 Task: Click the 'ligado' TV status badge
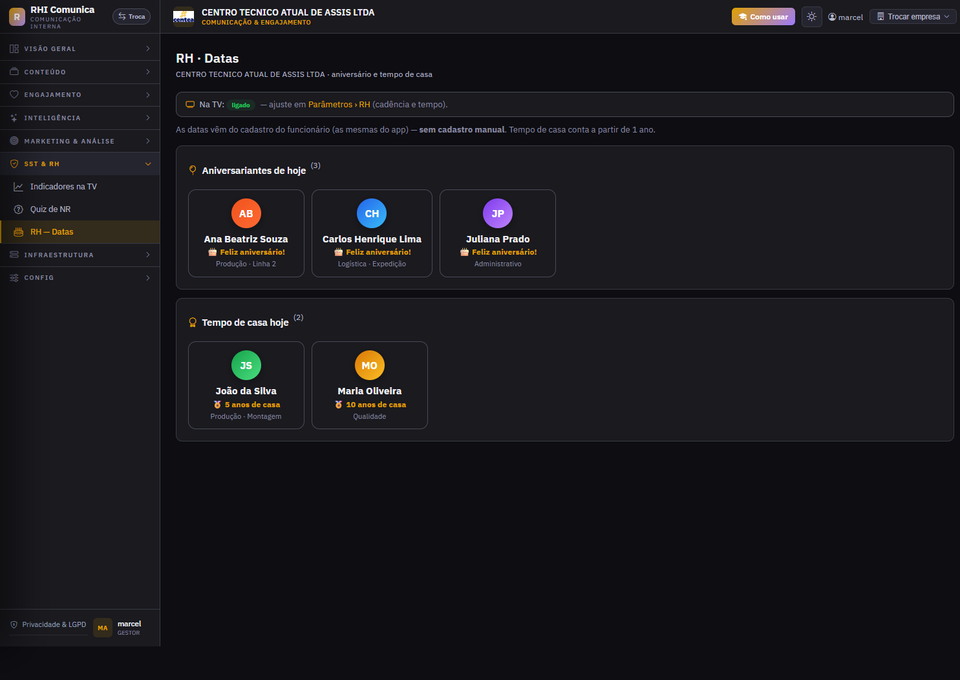click(240, 105)
